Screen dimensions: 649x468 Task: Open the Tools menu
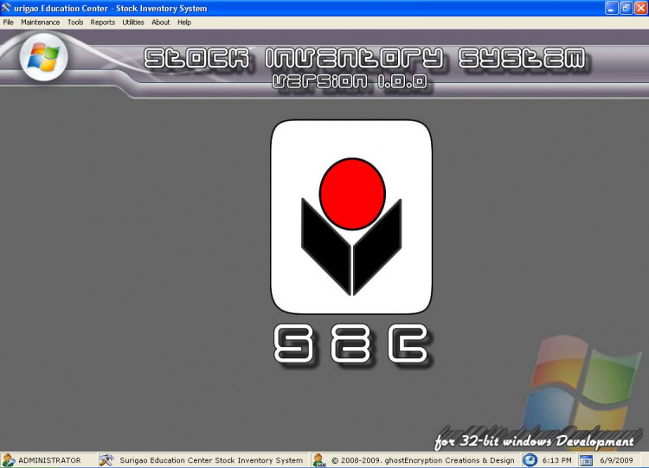coord(75,22)
